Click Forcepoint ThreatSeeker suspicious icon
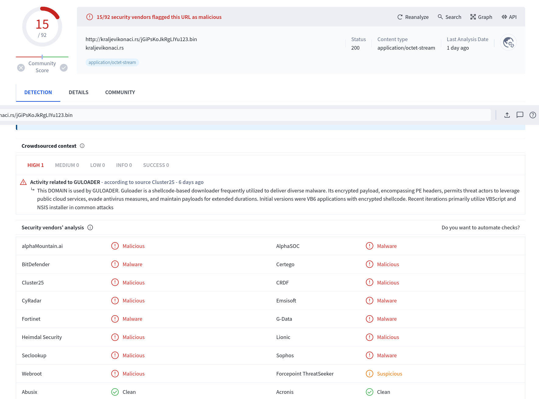 pos(369,374)
